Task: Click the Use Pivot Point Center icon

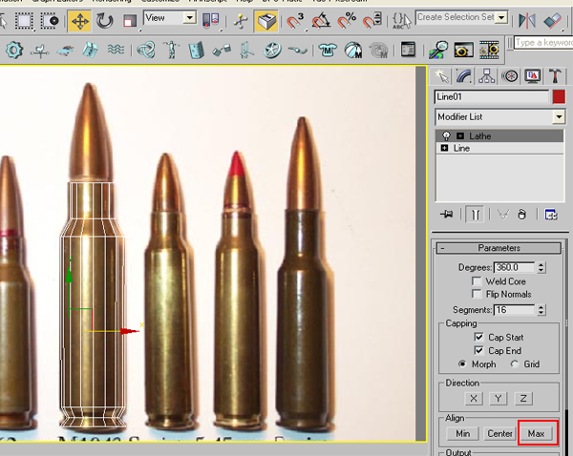Action: [211, 21]
